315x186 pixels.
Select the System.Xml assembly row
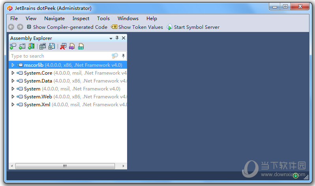pos(68,105)
